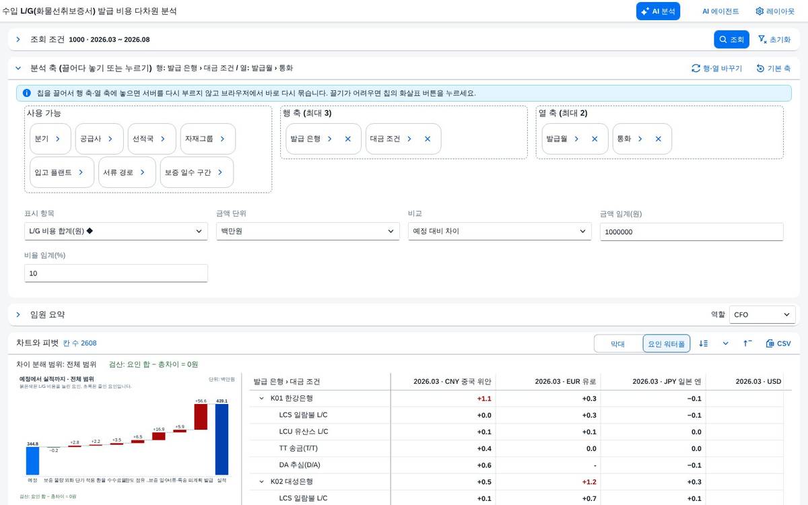Collapse the 분석 축 section

18,68
